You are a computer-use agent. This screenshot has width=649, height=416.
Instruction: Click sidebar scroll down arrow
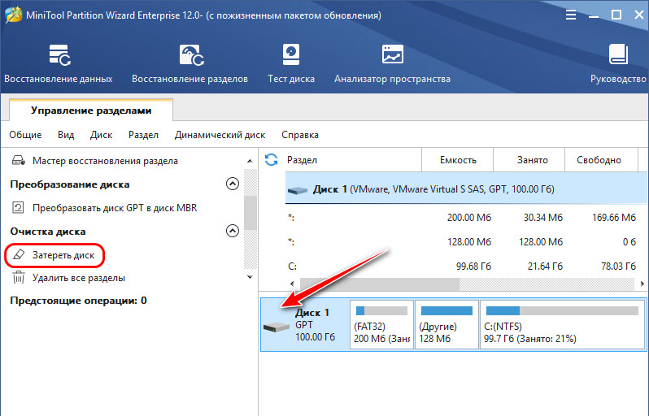click(x=250, y=277)
